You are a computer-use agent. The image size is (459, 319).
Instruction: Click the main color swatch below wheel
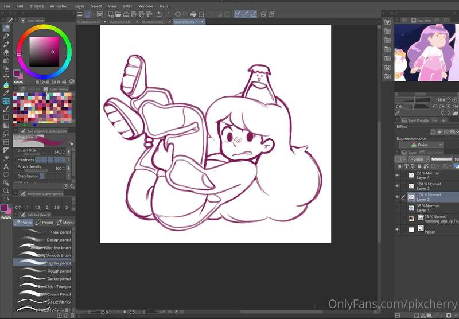[17, 73]
